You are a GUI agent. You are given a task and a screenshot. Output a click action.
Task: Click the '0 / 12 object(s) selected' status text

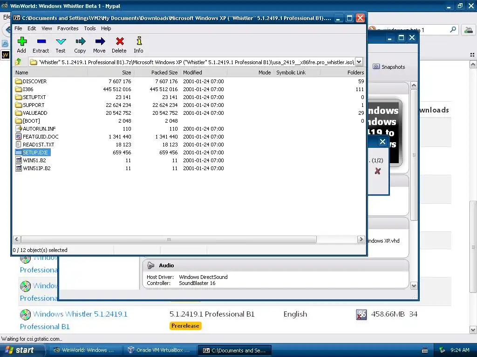40,250
